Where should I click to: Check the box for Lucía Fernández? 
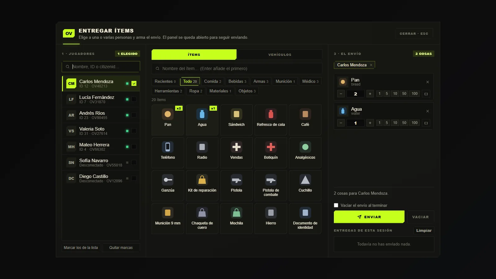click(134, 99)
